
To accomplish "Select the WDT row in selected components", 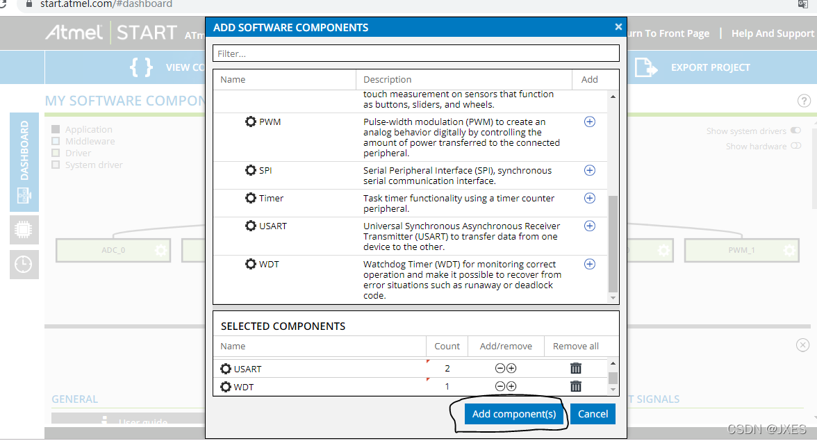I will click(x=411, y=387).
